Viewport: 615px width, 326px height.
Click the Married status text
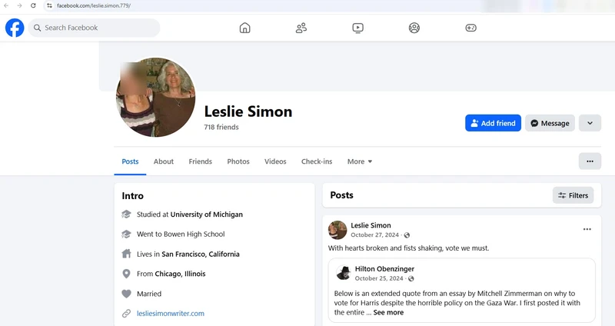click(149, 294)
